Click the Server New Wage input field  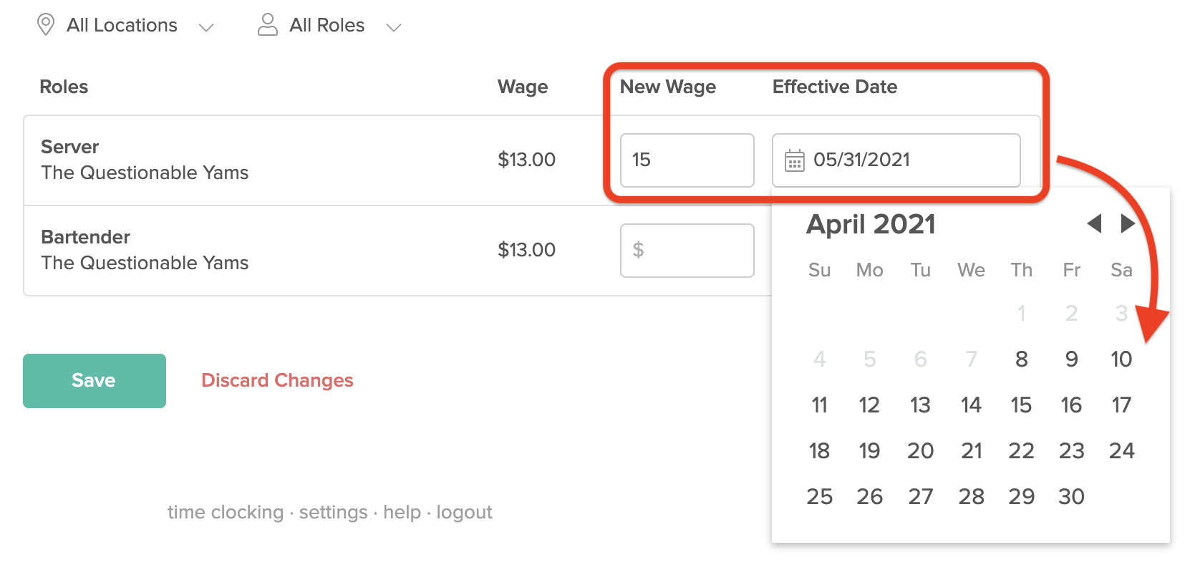tap(687, 160)
